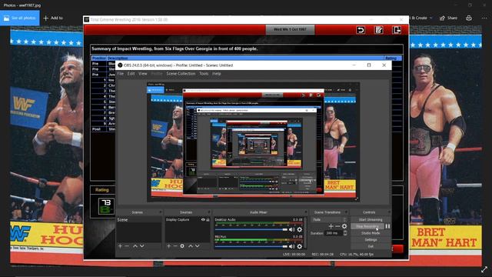Remove scene transition with minus icon

click(337, 226)
